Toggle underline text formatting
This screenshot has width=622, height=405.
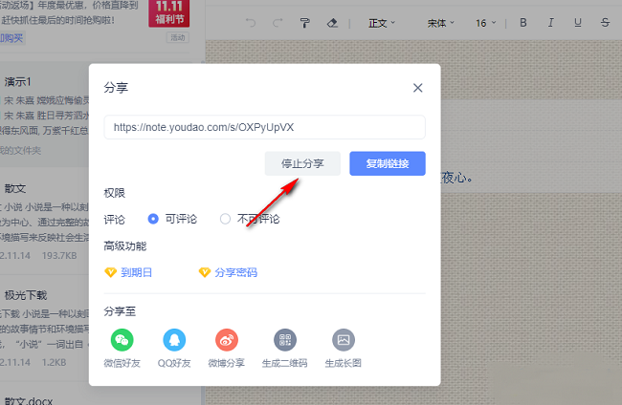pos(578,23)
